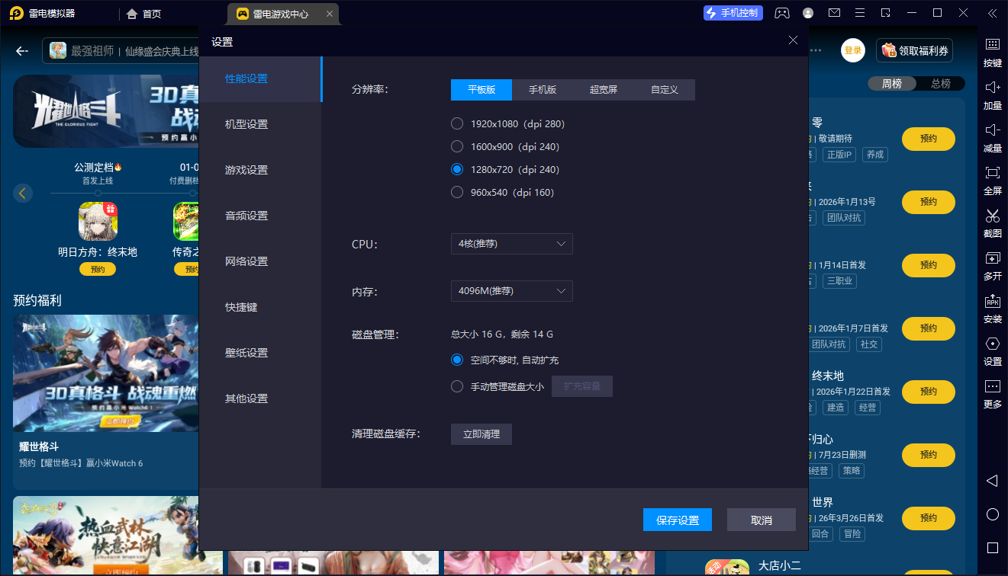Tap the Android back triangle button

(992, 481)
